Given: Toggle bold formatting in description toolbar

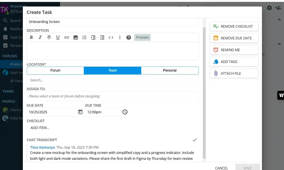Looking at the screenshot, I should click(x=32, y=37).
